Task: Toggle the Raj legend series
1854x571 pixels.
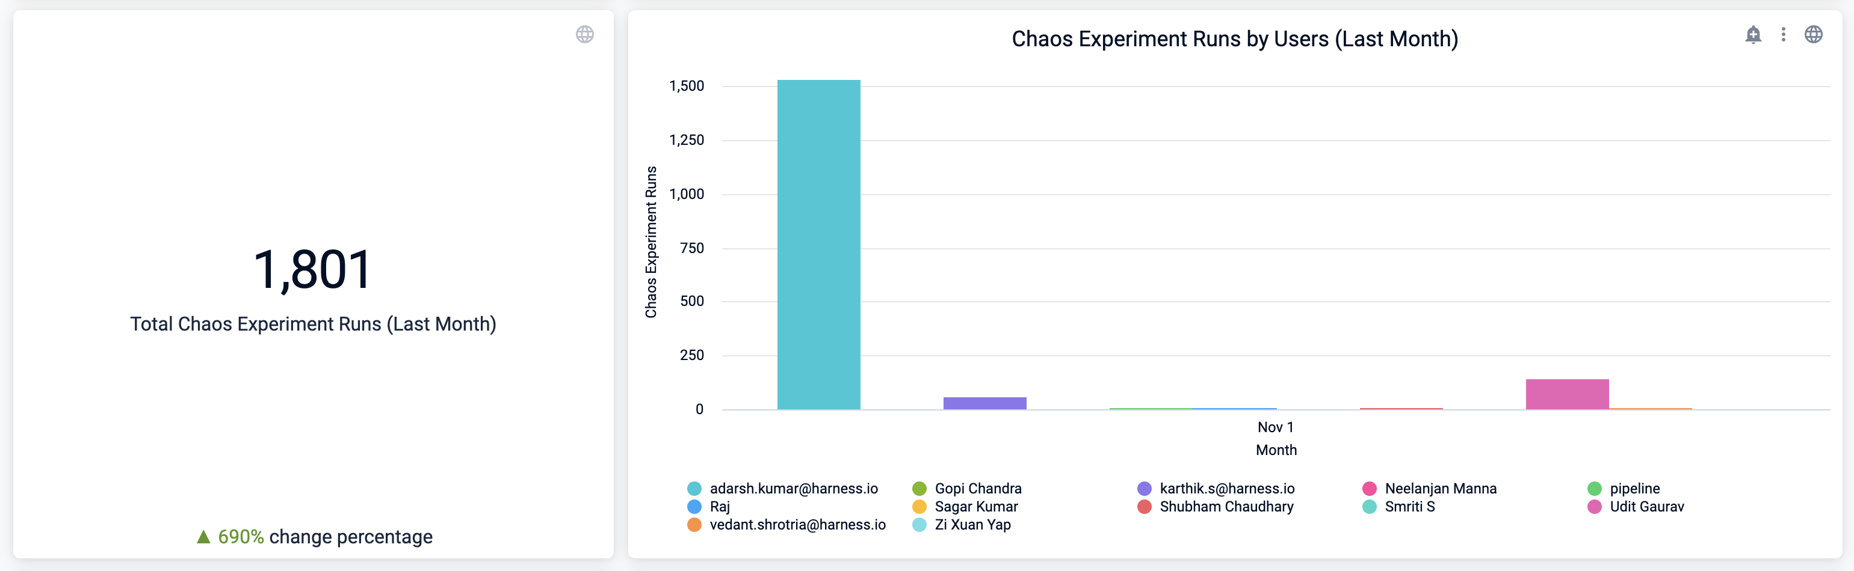Action: [x=709, y=506]
